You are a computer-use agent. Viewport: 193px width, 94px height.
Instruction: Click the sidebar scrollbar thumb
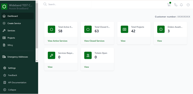click(37, 26)
